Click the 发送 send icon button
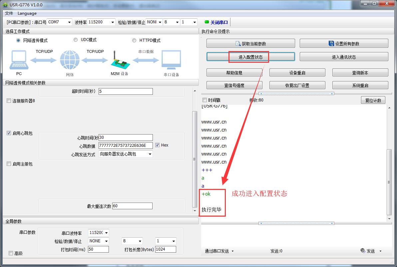The height and width of the screenshot is (267, 397). (368, 251)
